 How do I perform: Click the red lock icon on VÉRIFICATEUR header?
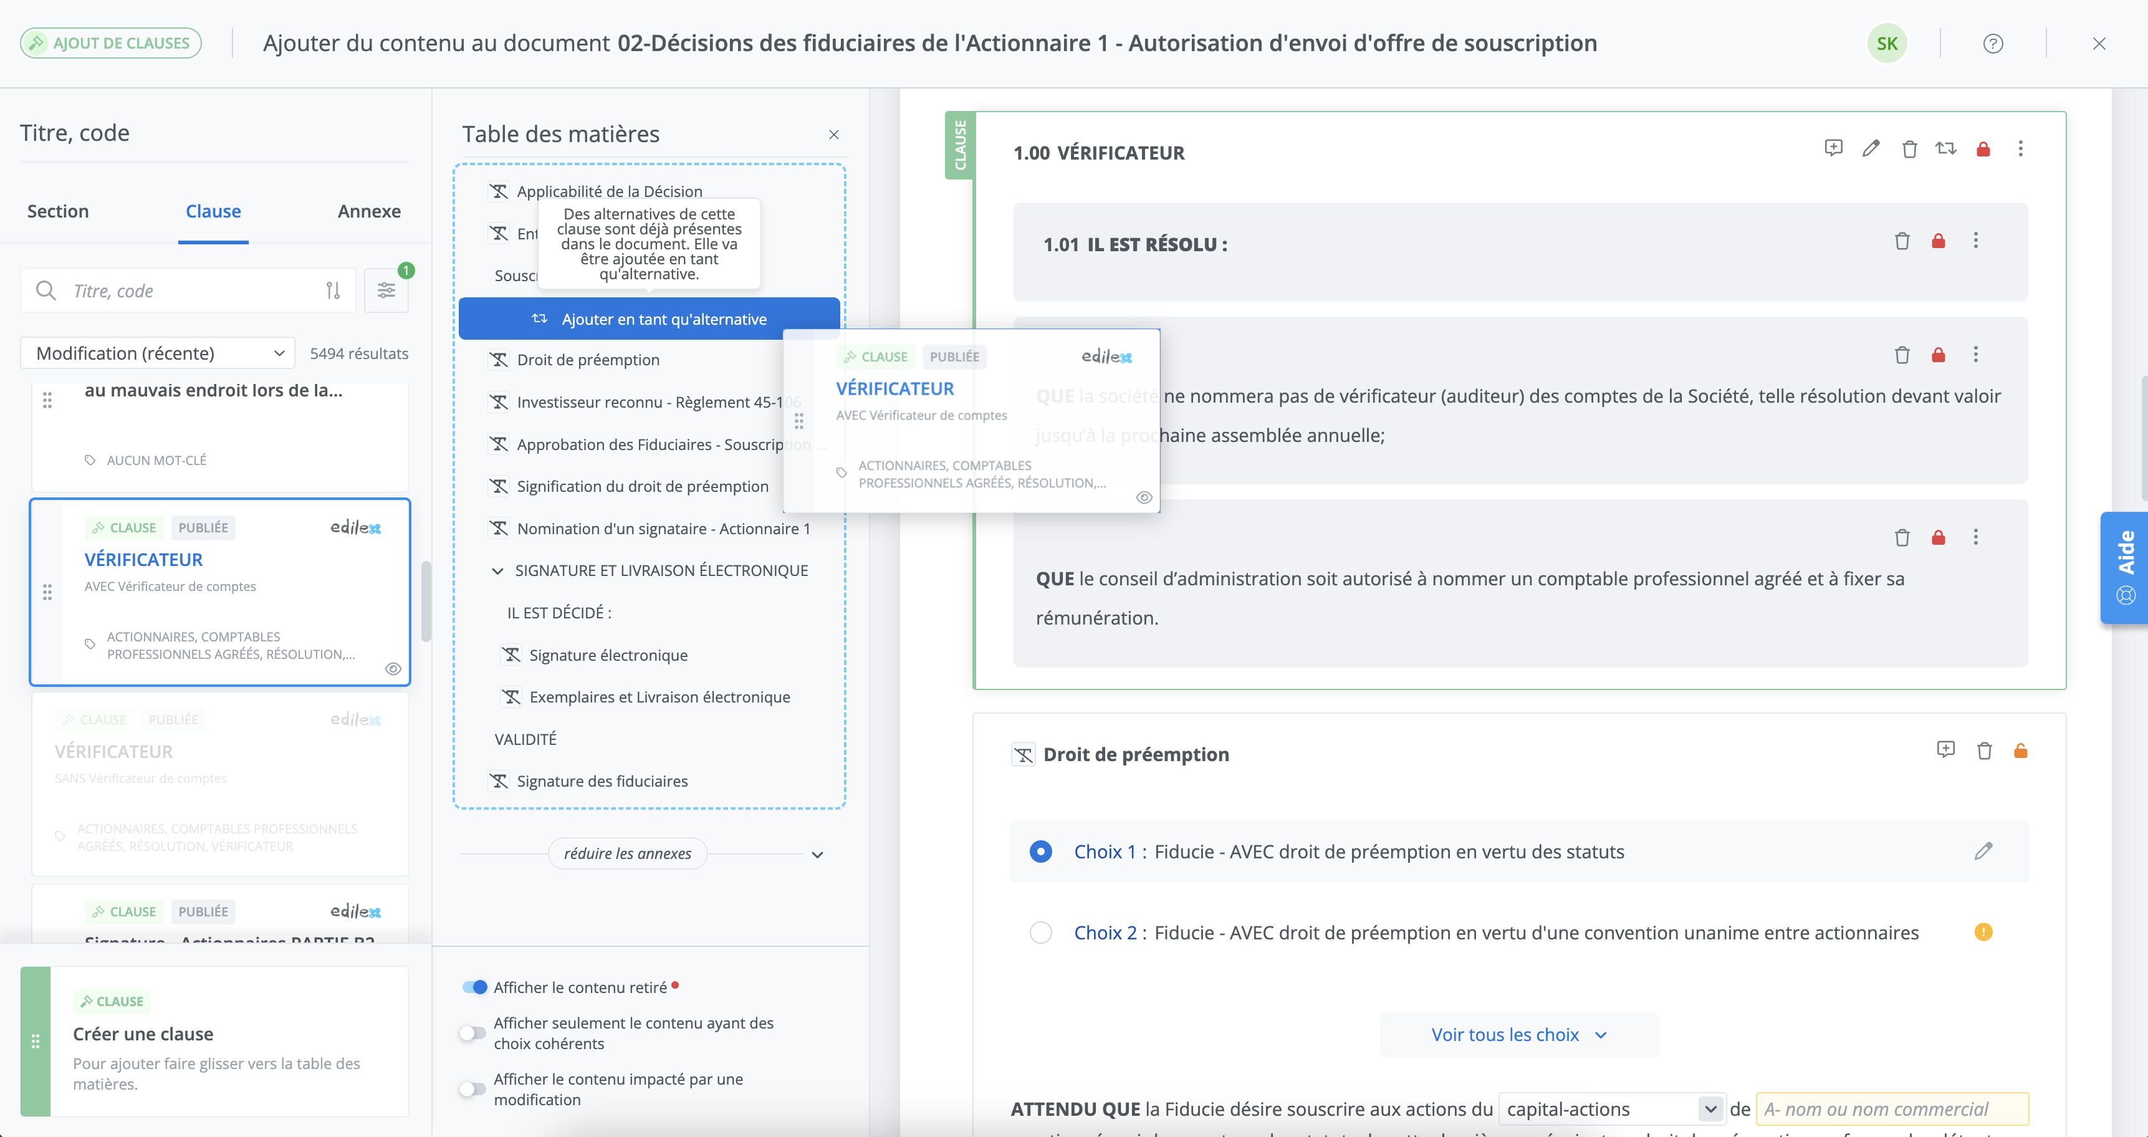click(1983, 149)
